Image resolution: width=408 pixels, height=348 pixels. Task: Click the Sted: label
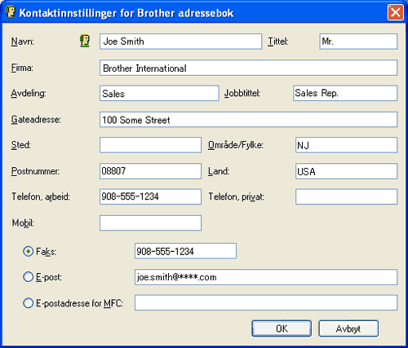pyautogui.click(x=20, y=145)
